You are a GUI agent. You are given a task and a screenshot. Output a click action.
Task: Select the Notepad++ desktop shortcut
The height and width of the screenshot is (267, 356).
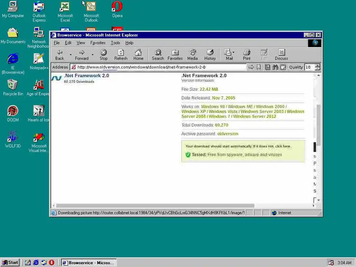(x=39, y=62)
